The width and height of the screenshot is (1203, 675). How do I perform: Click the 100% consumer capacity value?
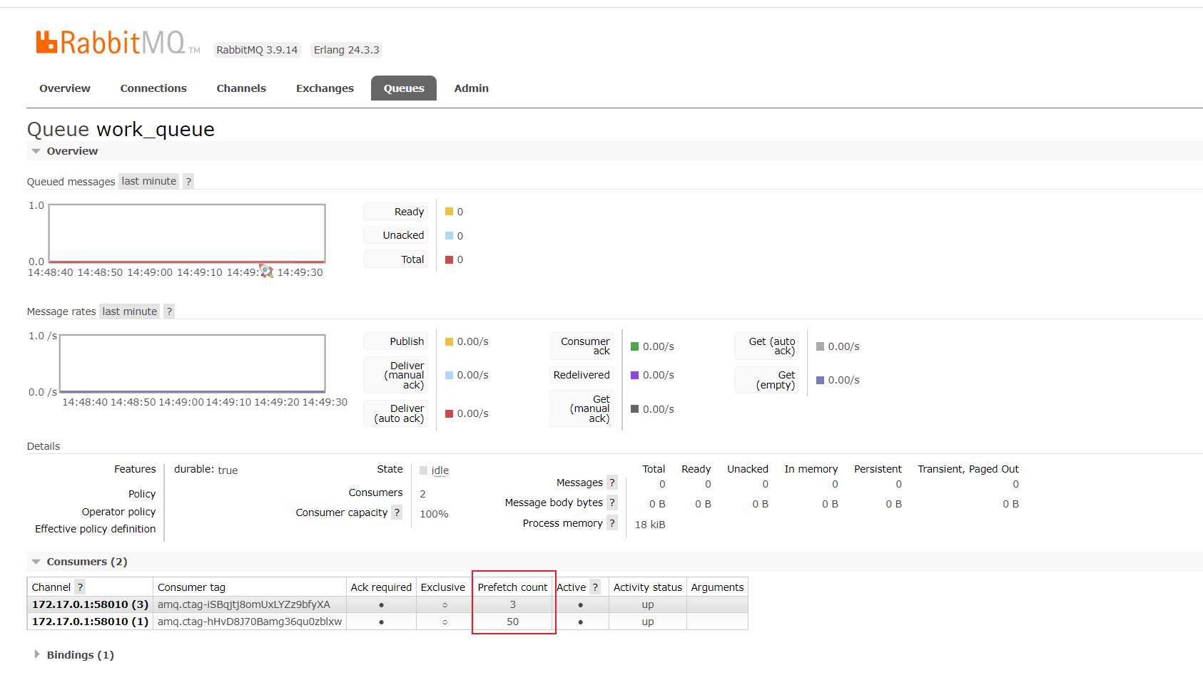point(434,514)
